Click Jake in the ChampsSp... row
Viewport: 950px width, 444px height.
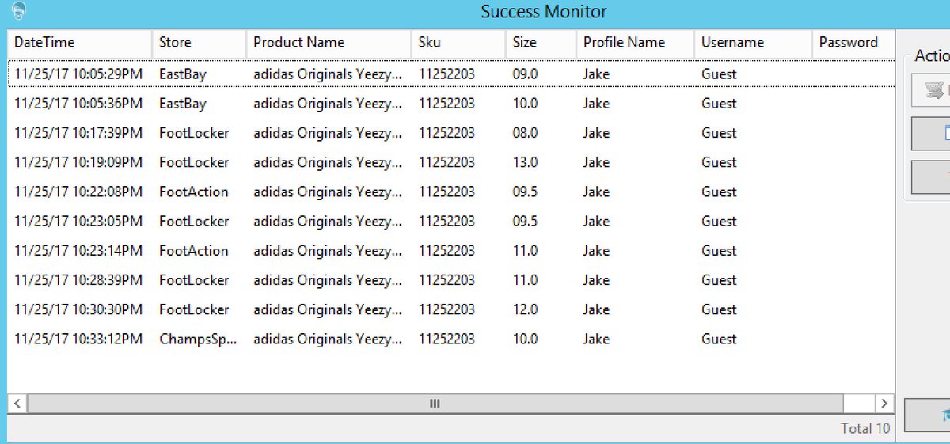click(x=596, y=339)
